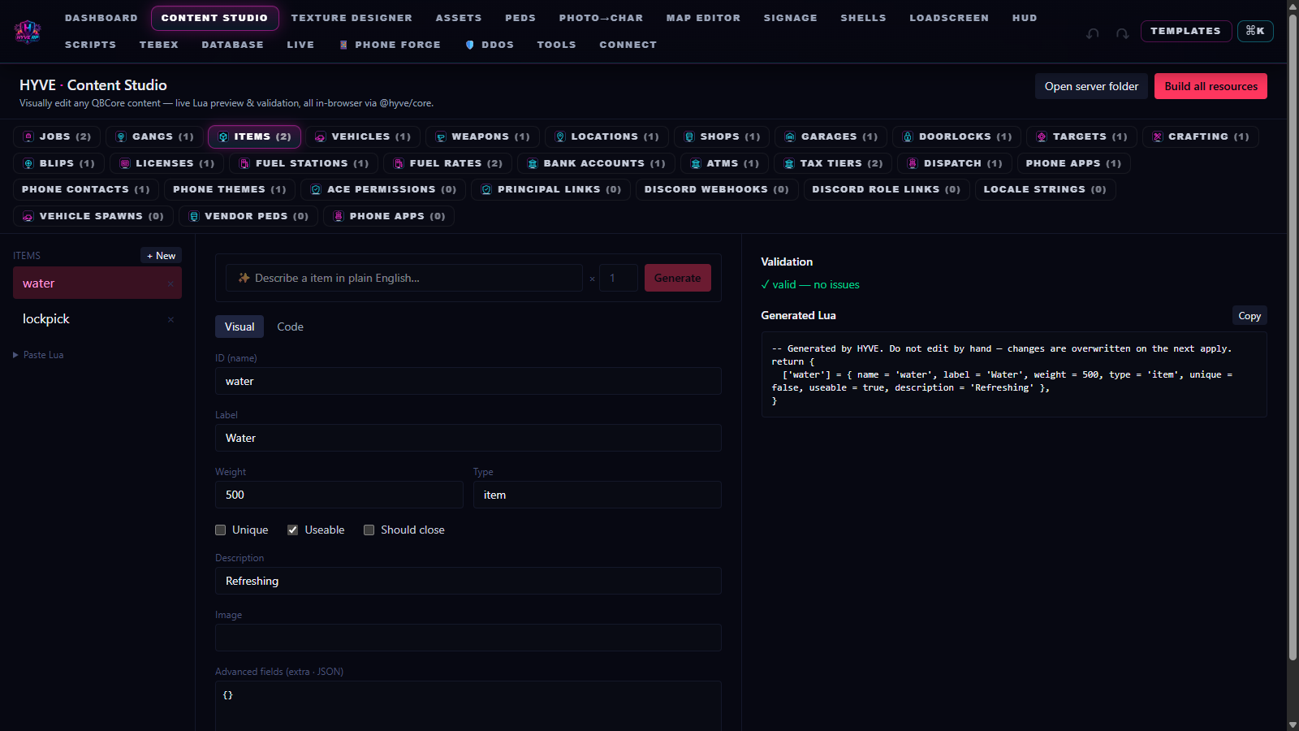The height and width of the screenshot is (731, 1299).
Task: Select the lockpick item in list
Action: coord(97,319)
